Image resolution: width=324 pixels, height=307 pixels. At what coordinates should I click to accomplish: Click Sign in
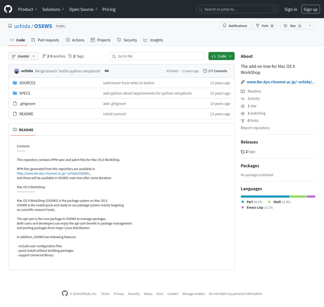[291, 9]
